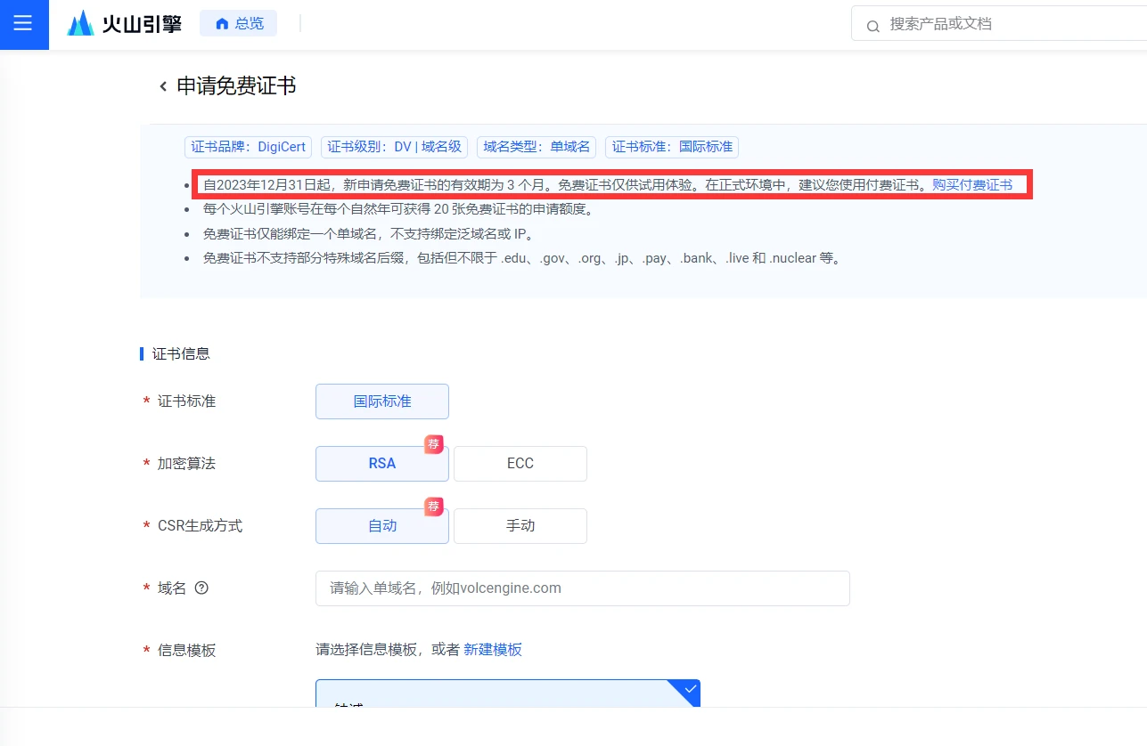Open the hamburger navigation menu
The image size is (1147, 746).
coord(23,24)
